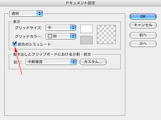Click the blue arrows of 透明 popup
161x120 pixels.
click(x=40, y=14)
